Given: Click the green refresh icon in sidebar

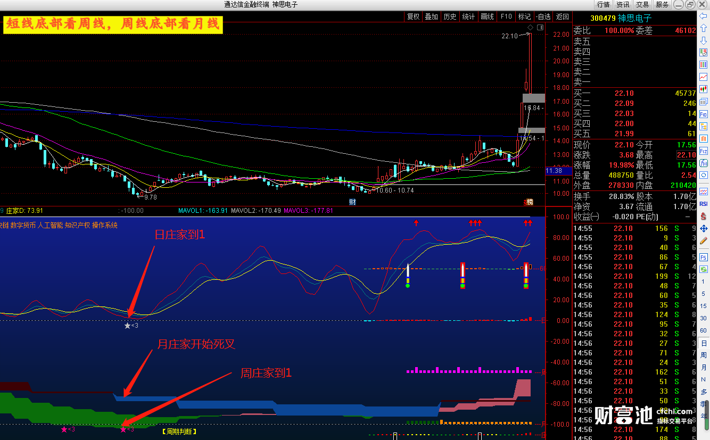Looking at the screenshot, I should pyautogui.click(x=704, y=269).
